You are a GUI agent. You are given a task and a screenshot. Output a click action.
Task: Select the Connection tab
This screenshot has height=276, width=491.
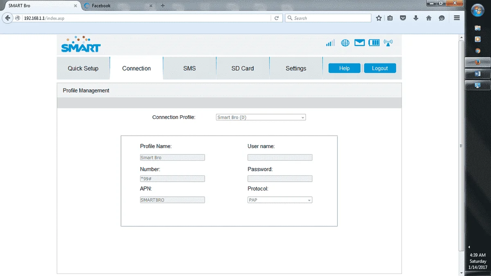tap(137, 68)
